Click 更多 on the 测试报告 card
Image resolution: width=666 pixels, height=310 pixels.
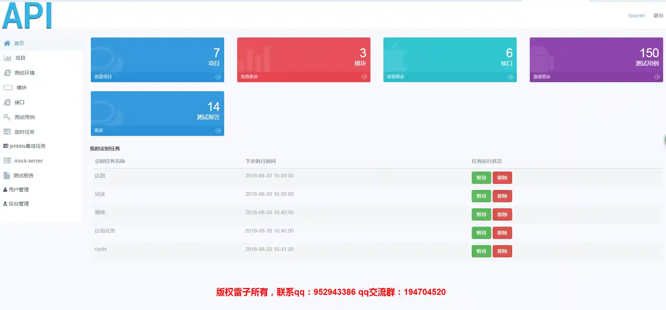tap(99, 130)
